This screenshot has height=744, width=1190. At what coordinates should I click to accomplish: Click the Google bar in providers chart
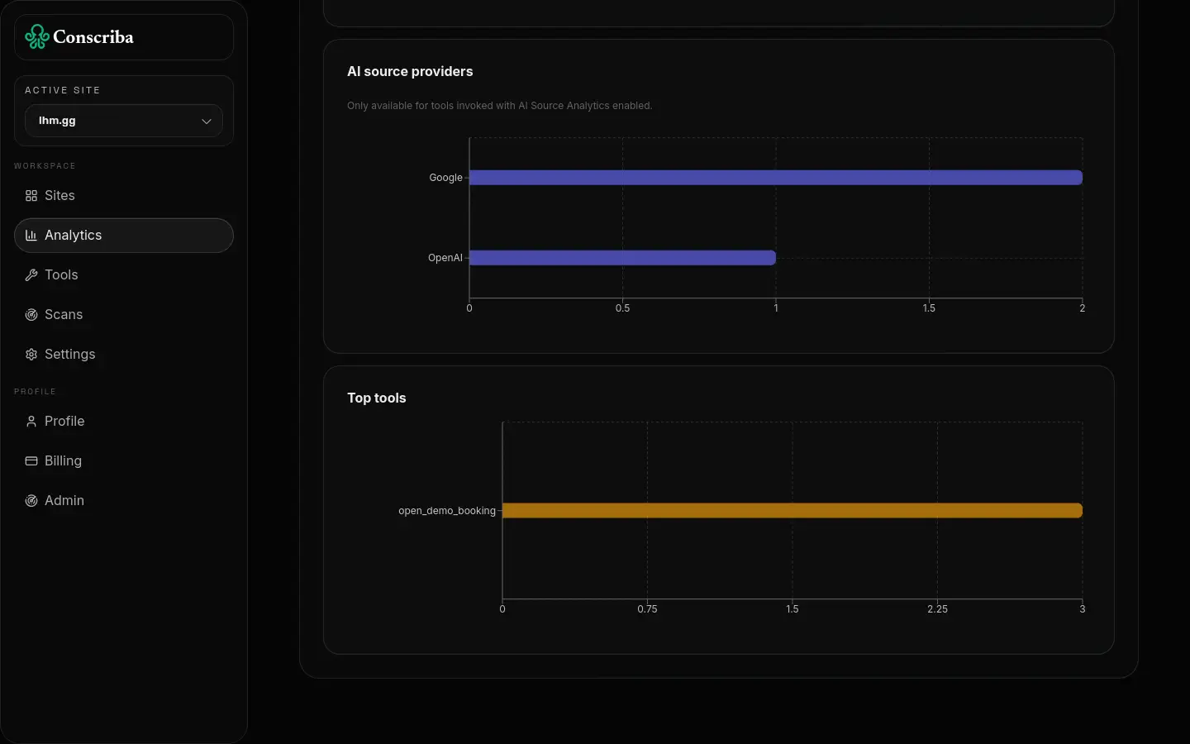tap(775, 178)
